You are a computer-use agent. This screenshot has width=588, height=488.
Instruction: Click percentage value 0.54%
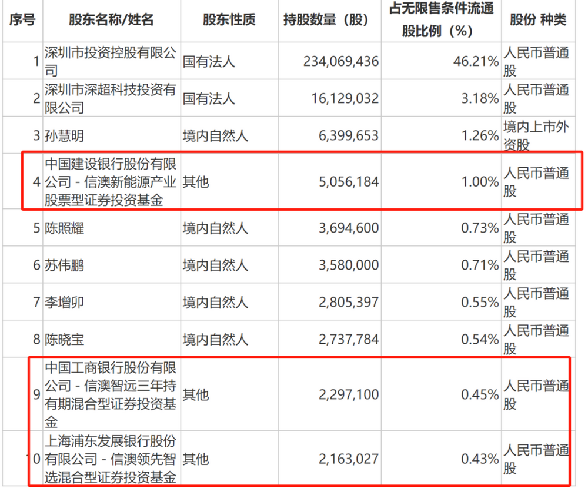coord(480,339)
